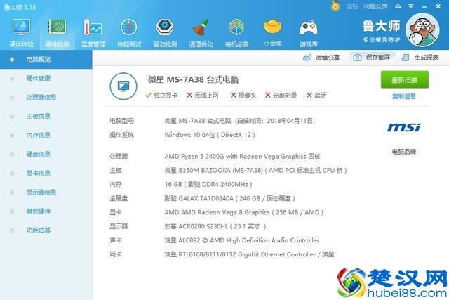Image resolution: width=449 pixels, height=300 pixels.
Task: Click the 16 GB DDR4 2400MHz memory value
Action: [x=208, y=184]
